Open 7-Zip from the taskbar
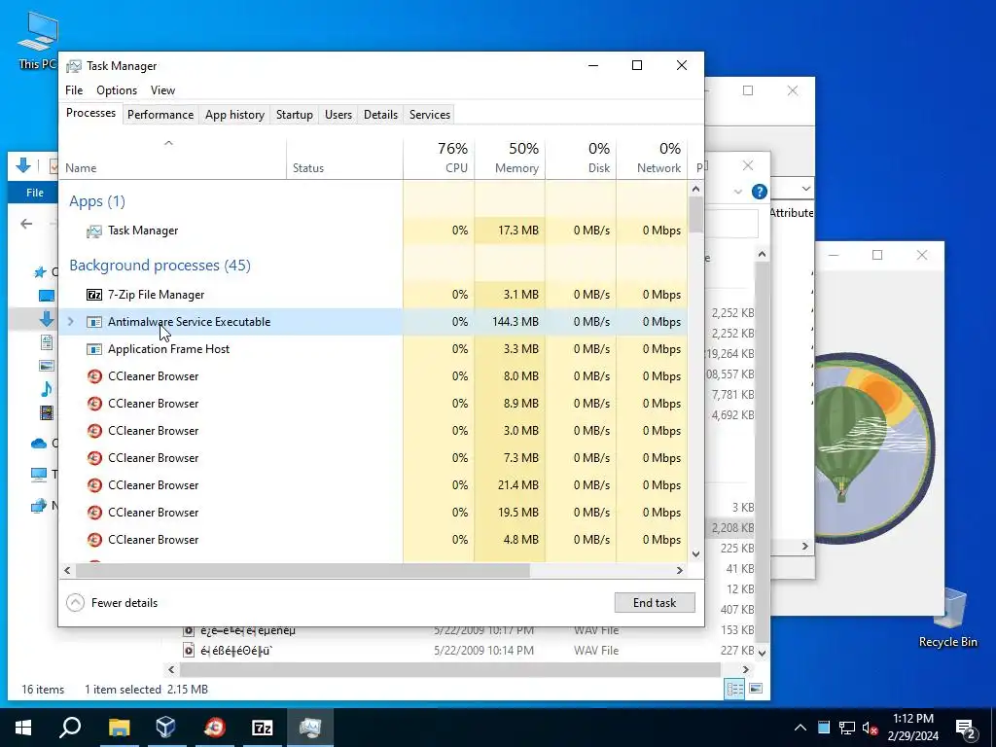 pyautogui.click(x=263, y=728)
